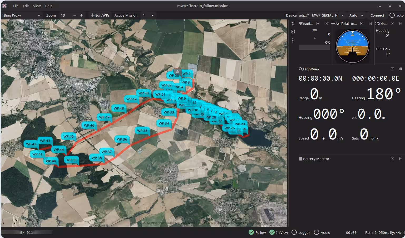Open the three-dot dock options menu
This screenshot has height=238, width=405.
(293, 40)
